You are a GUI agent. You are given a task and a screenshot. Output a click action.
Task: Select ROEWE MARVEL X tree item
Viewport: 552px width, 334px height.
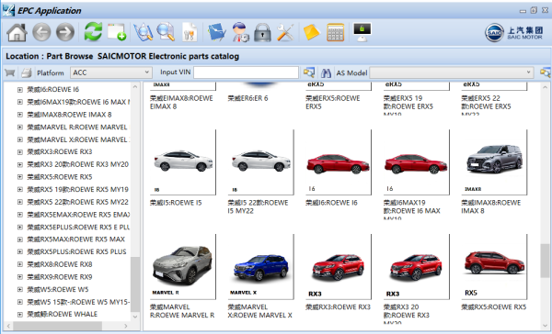click(78, 139)
